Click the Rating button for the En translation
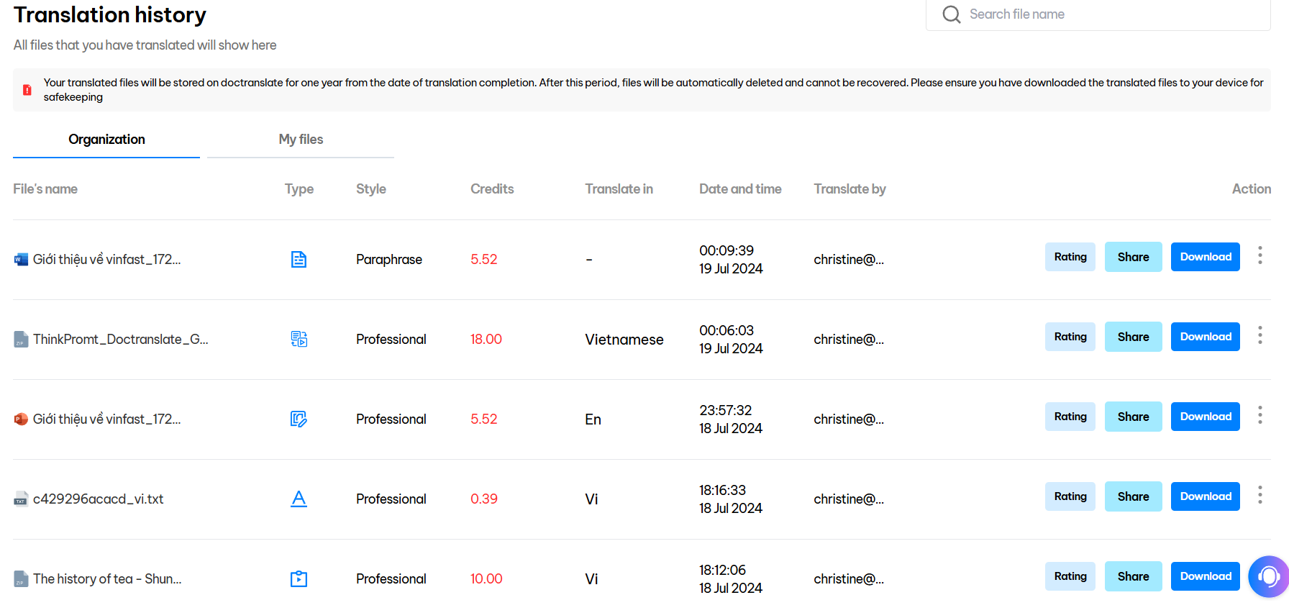This screenshot has height=613, width=1289. pos(1070,417)
